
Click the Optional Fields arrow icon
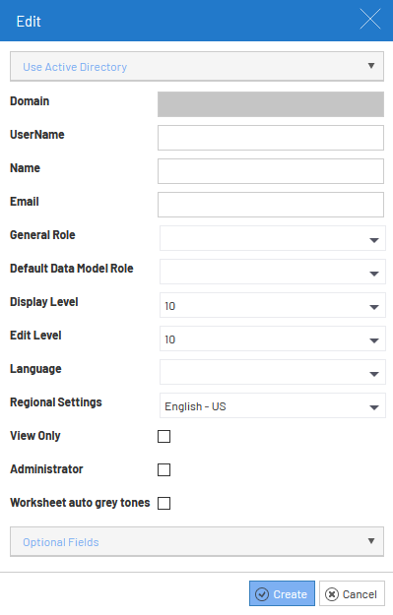click(371, 541)
